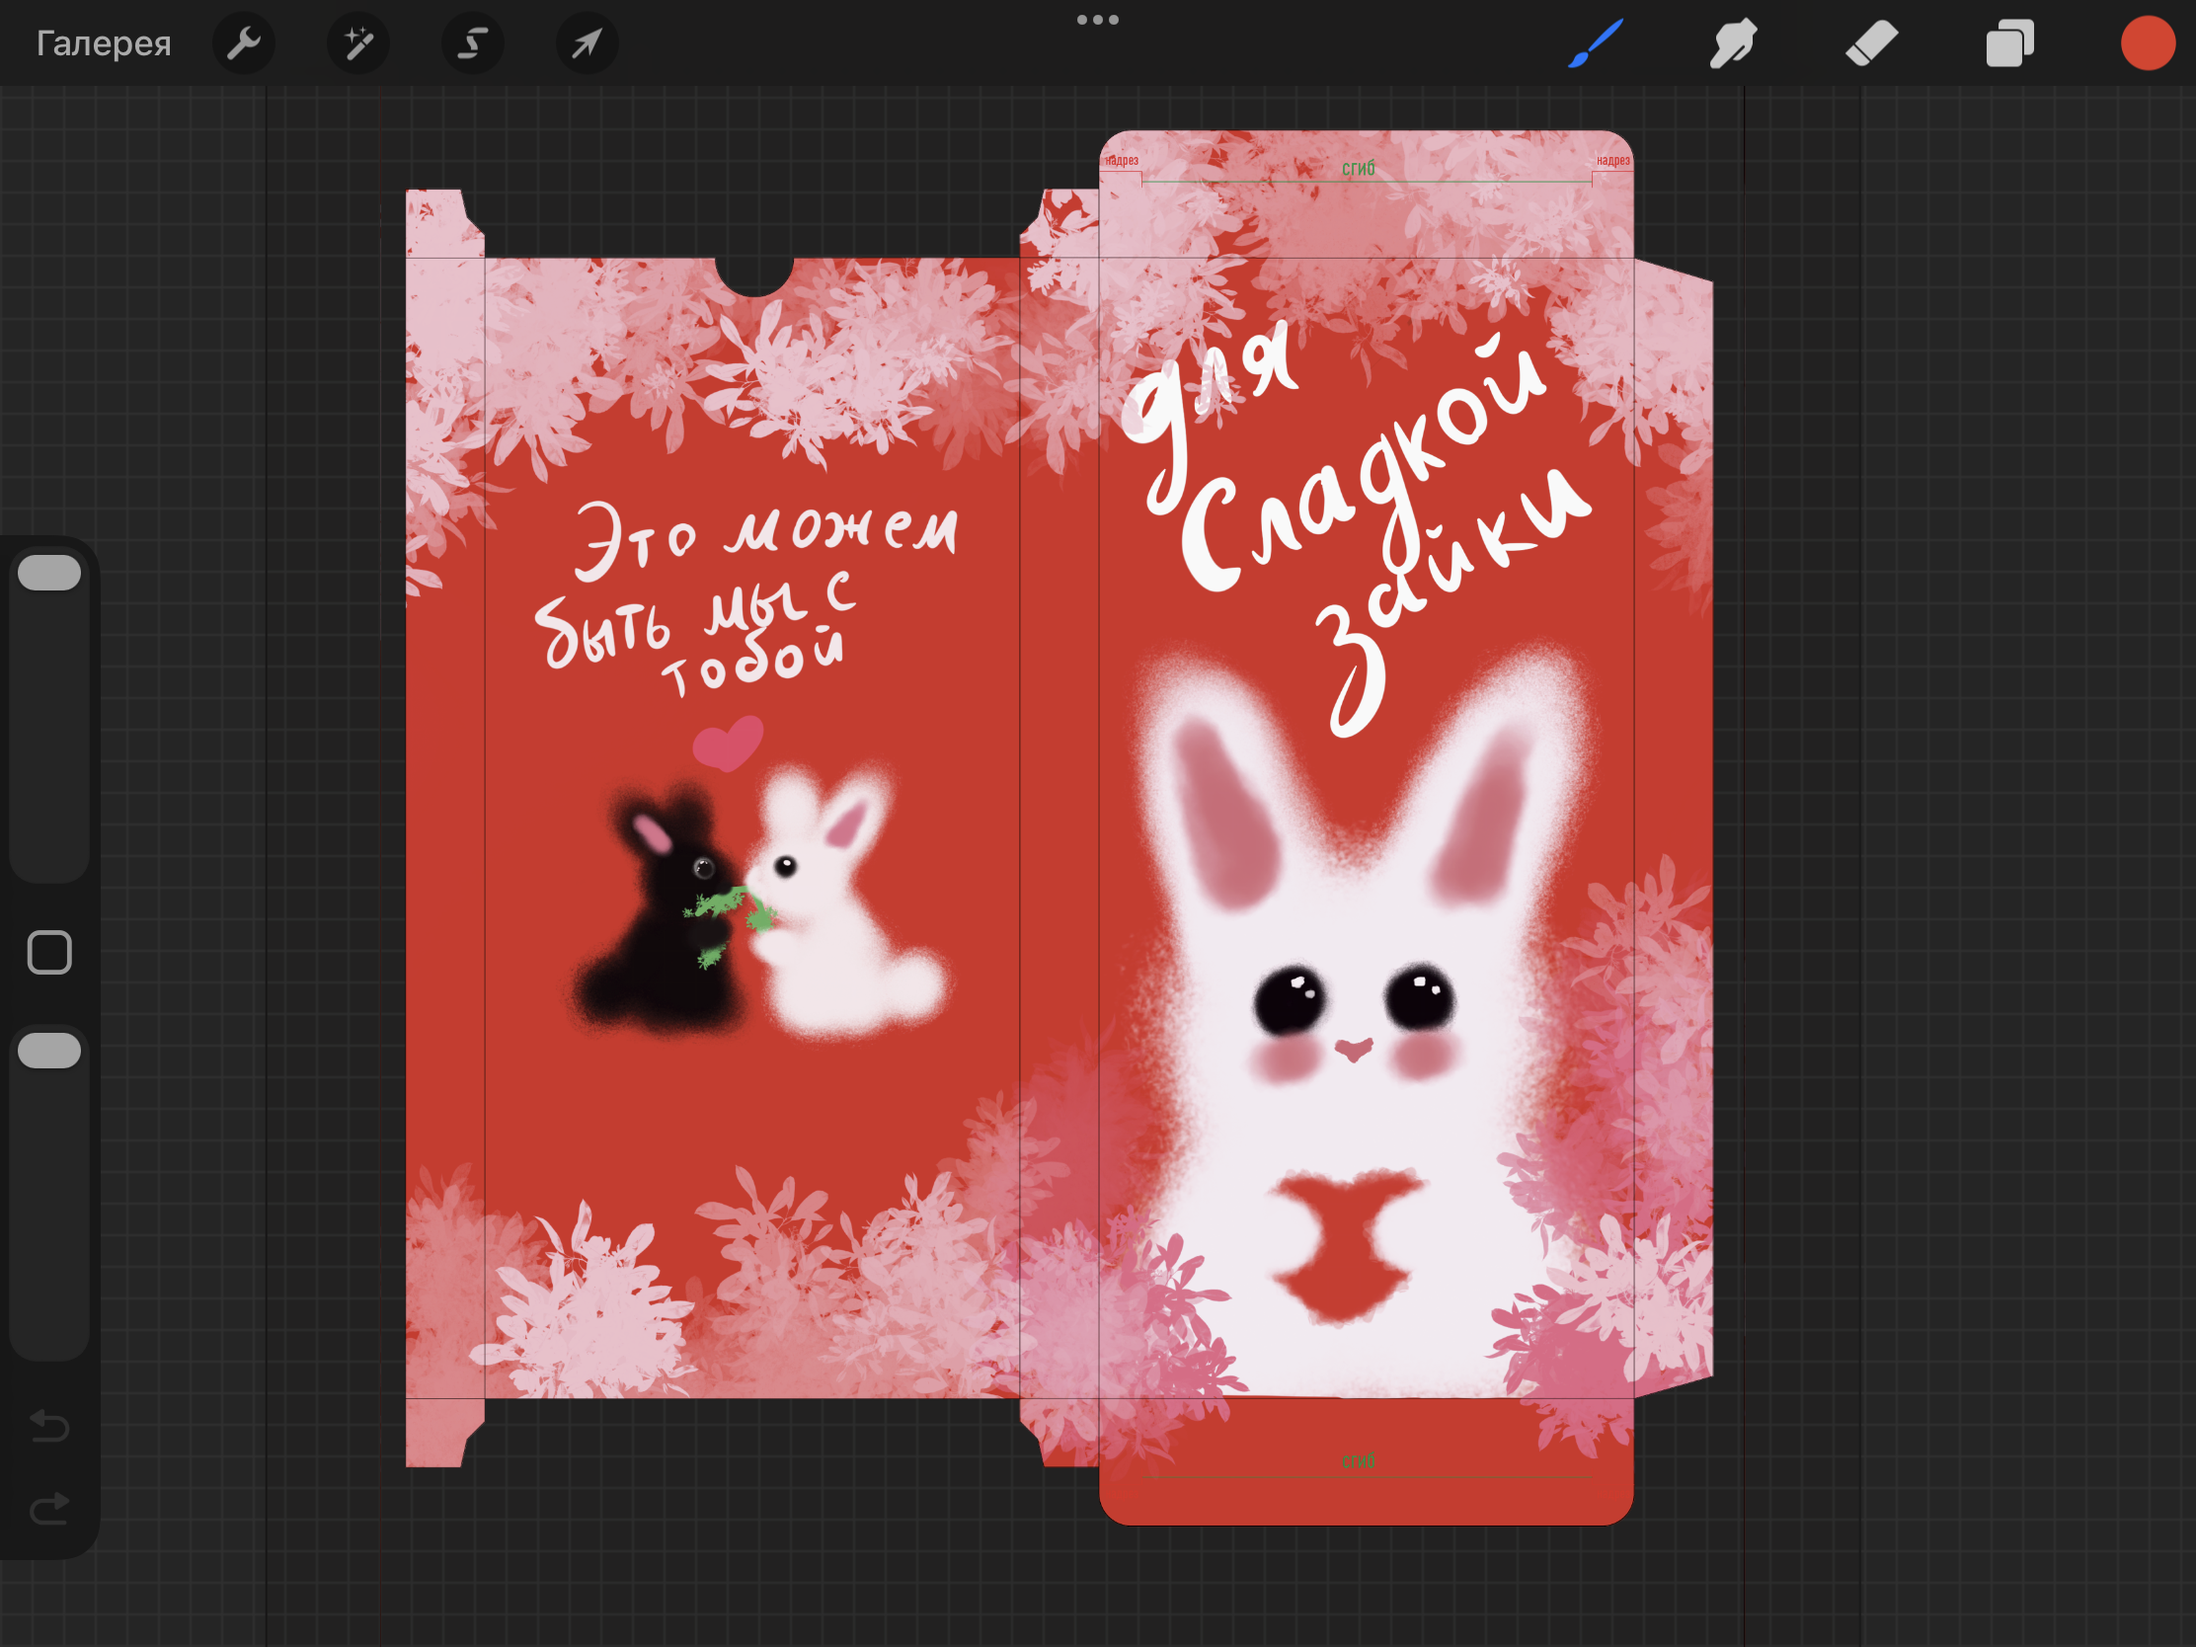This screenshot has width=2196, height=1647.
Task: Select the Eraser tool
Action: 1871,43
